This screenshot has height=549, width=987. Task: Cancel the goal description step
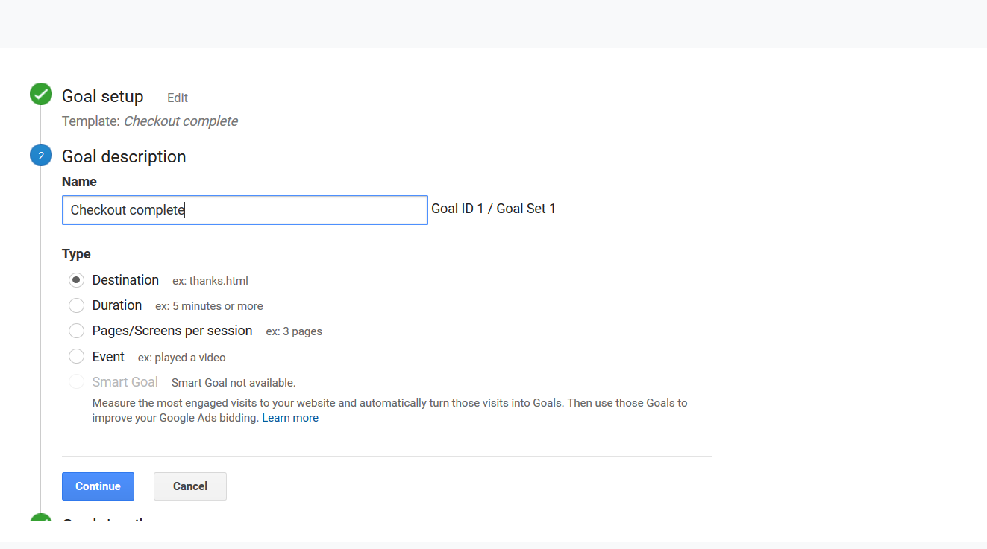pos(190,486)
